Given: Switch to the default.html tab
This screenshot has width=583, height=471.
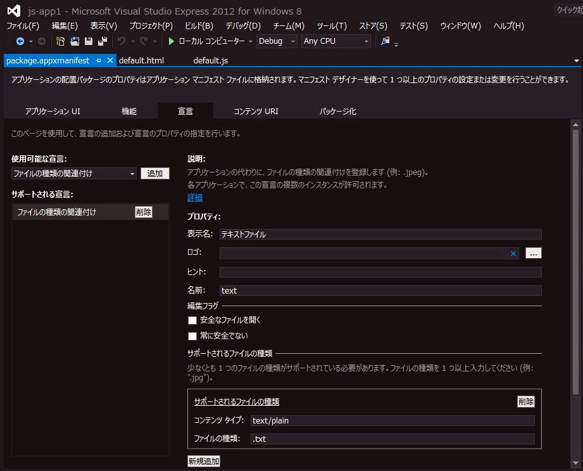Looking at the screenshot, I should [x=141, y=60].
